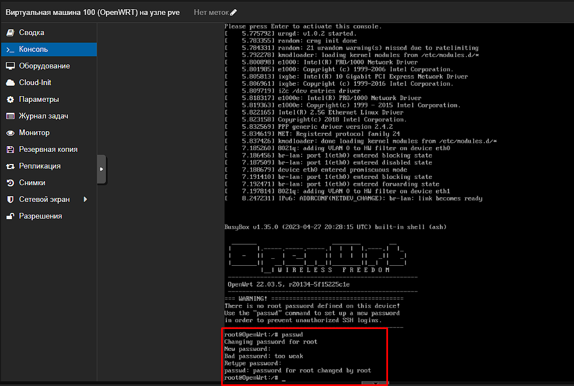This screenshot has width=574, height=386.
Task: Open Параметры of the VM
Action: [x=49, y=100]
